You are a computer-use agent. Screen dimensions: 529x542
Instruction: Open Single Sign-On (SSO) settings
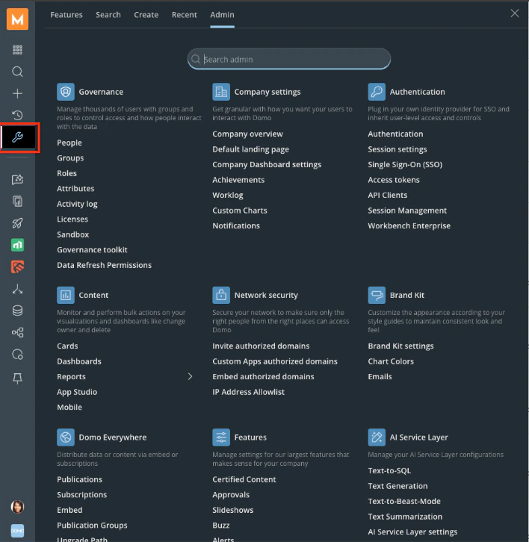(x=405, y=164)
